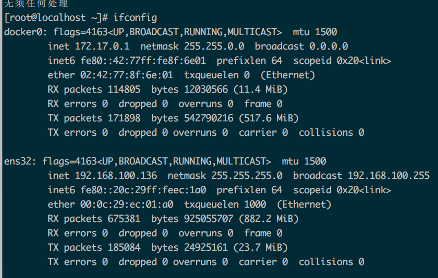438x278 pixels.
Task: Click the Chinese text line at top
Action: coord(36,3)
